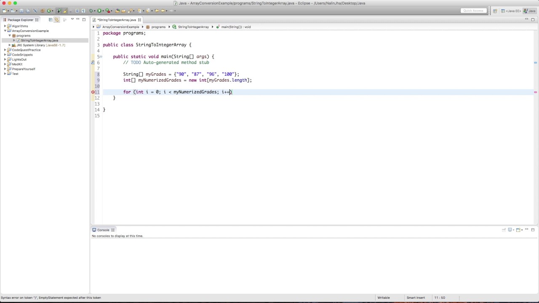Image resolution: width=539 pixels, height=303 pixels.
Task: Toggle Link with Editor in Package Explorer
Action: click(56, 20)
